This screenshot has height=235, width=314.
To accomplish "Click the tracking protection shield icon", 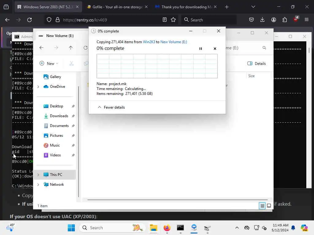I will 49,20.
